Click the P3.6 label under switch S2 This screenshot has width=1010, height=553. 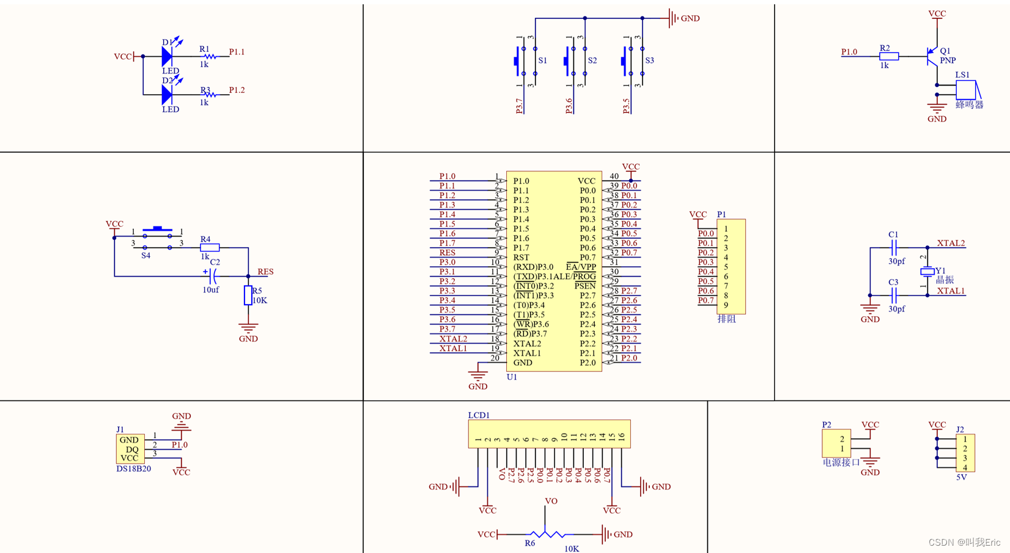coord(569,106)
